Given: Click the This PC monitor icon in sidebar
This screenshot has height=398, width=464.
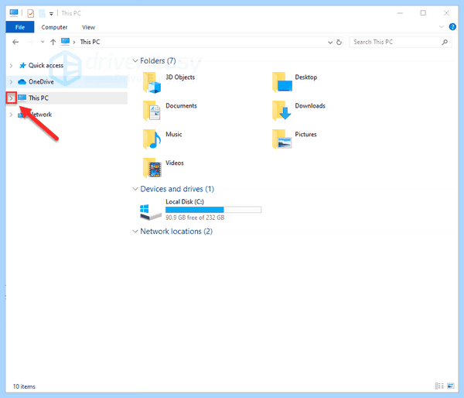Looking at the screenshot, I should (x=22, y=98).
